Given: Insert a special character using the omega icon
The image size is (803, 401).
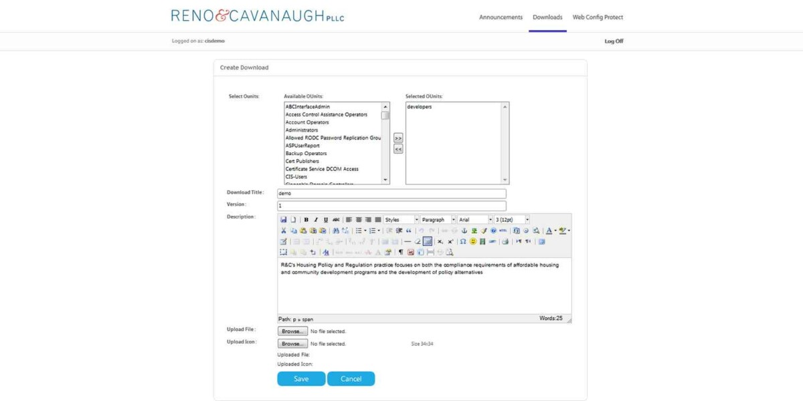Looking at the screenshot, I should click(462, 241).
